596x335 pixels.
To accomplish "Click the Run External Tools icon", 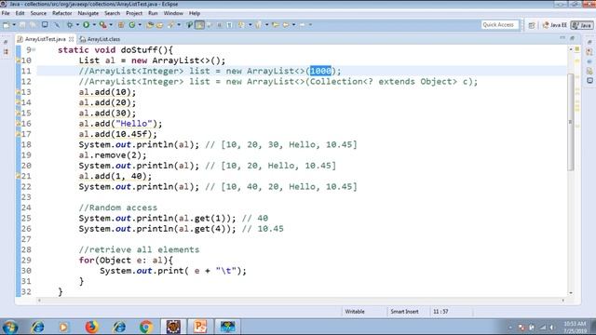I will [x=102, y=25].
